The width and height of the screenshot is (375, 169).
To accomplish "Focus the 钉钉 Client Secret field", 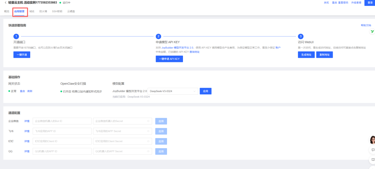I will [123, 141].
